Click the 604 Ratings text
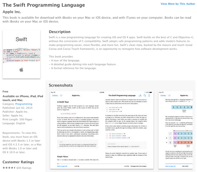Viewport: 197px width, 172px height. click(x=24, y=168)
